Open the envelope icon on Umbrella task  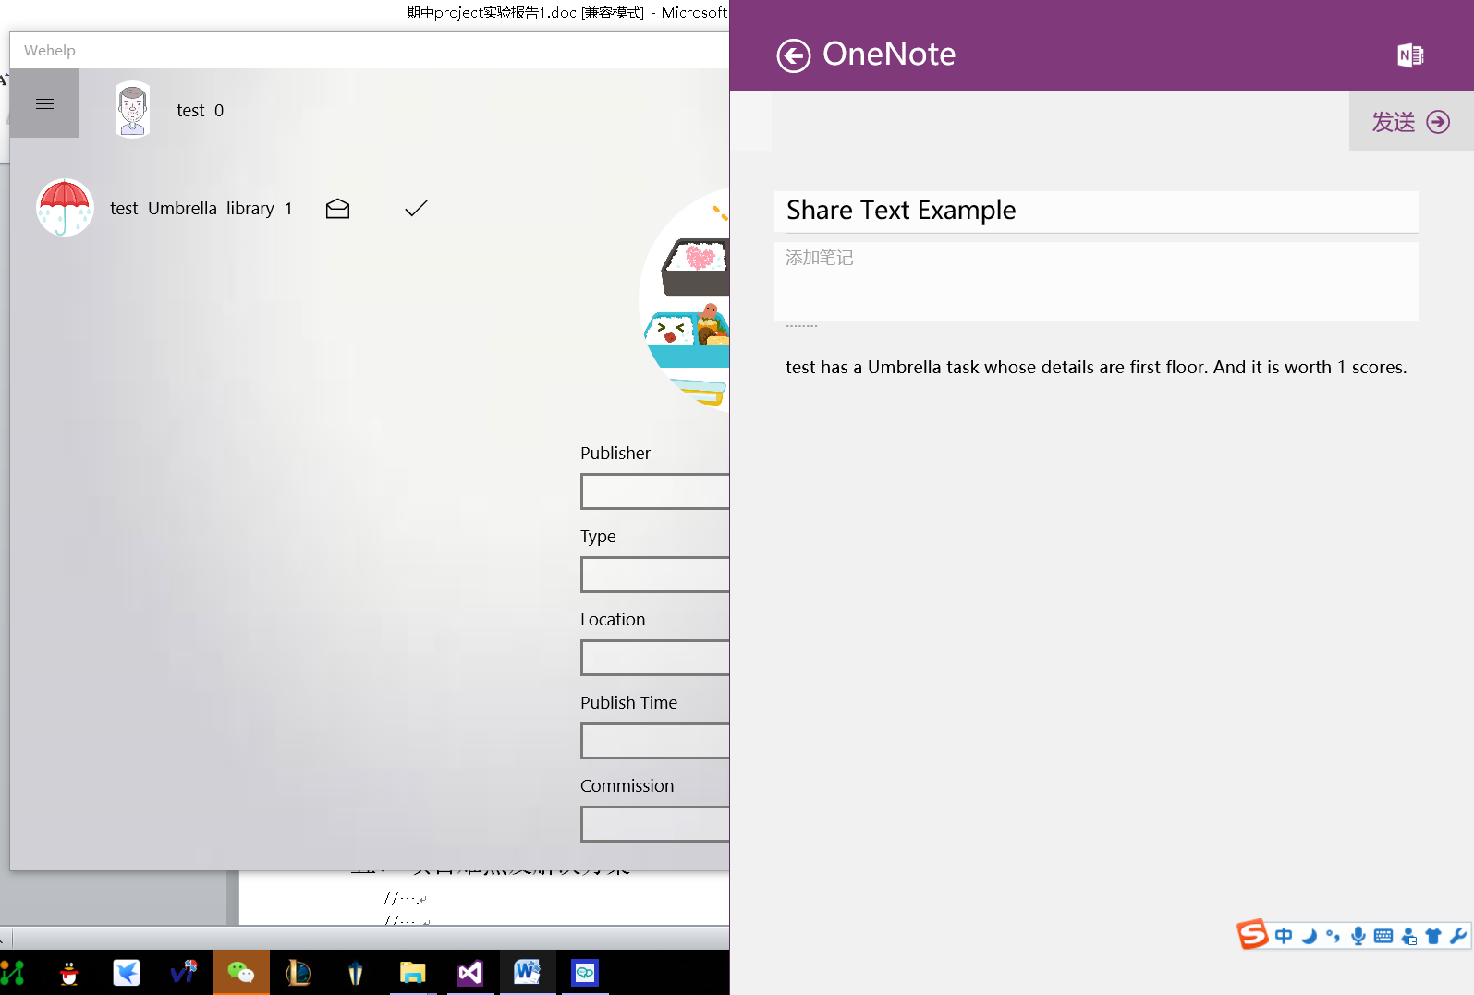337,209
